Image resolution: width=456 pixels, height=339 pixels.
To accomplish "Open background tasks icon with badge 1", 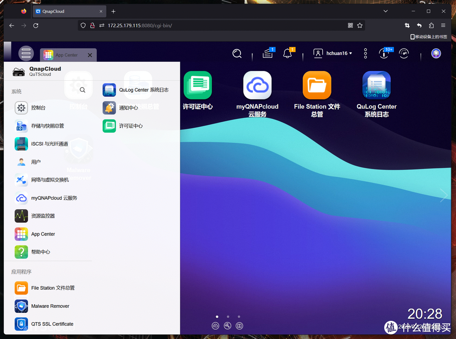I will [x=268, y=53].
